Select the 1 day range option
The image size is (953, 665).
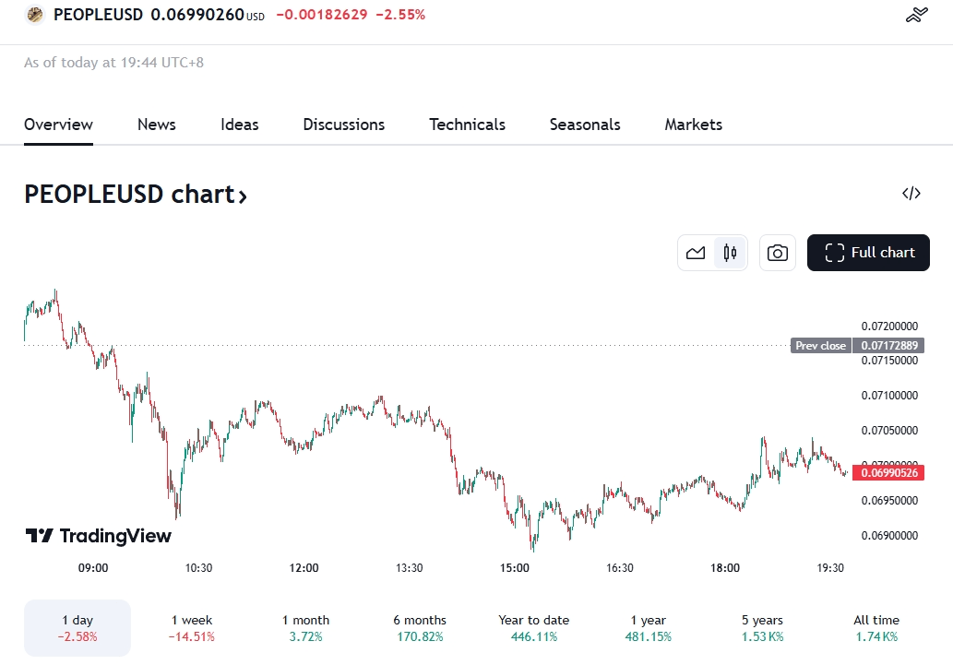click(x=77, y=627)
